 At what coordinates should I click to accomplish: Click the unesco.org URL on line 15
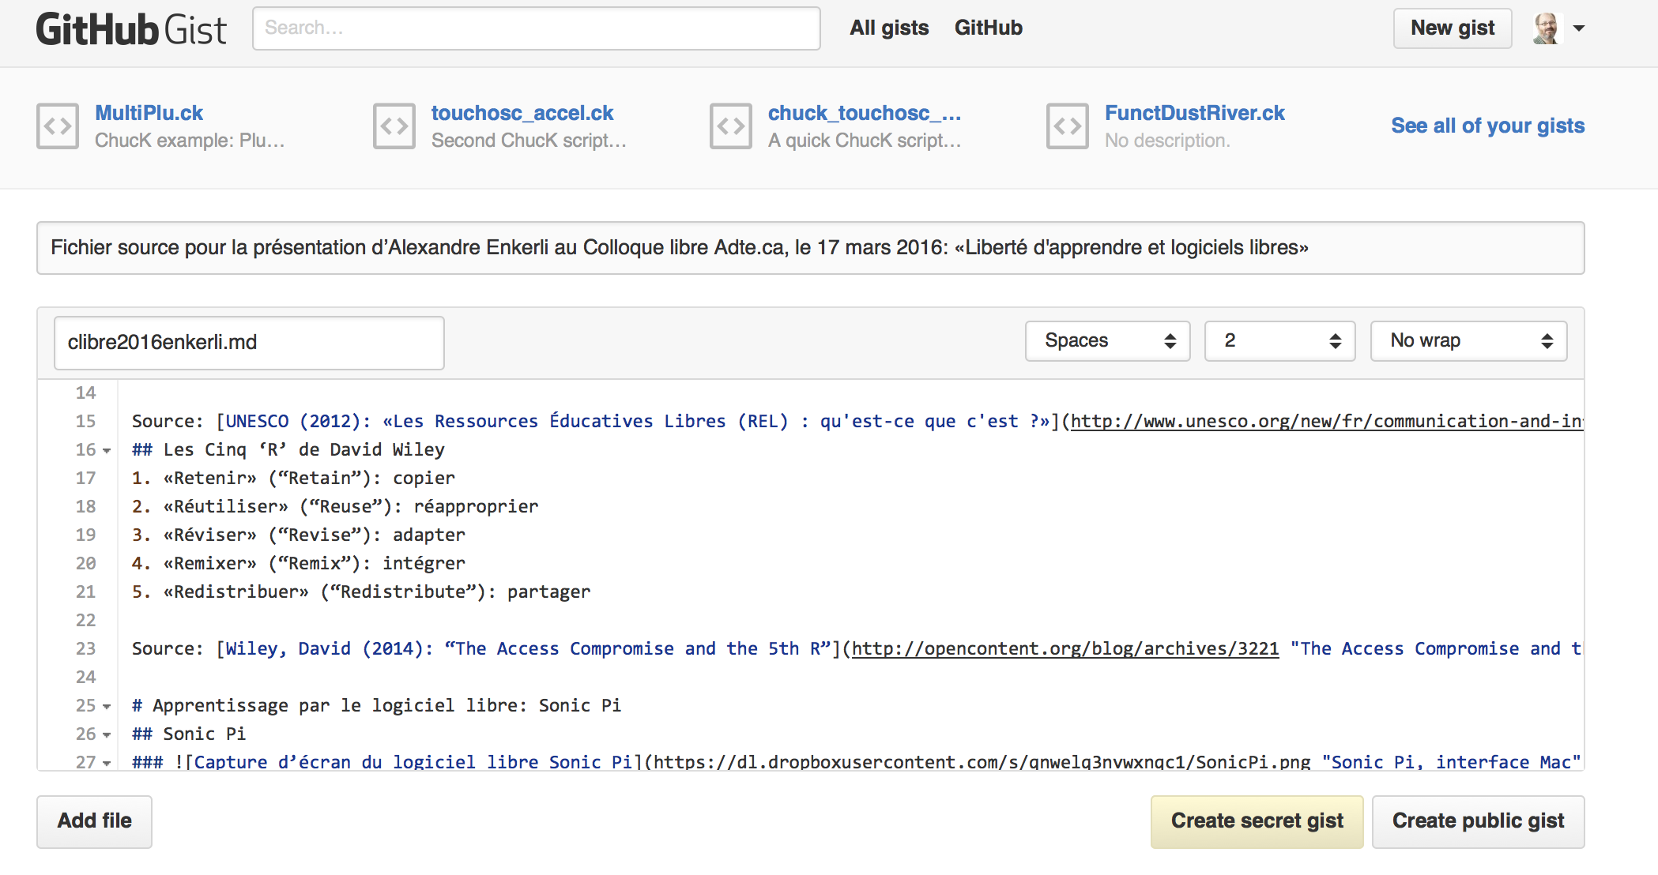point(1327,422)
